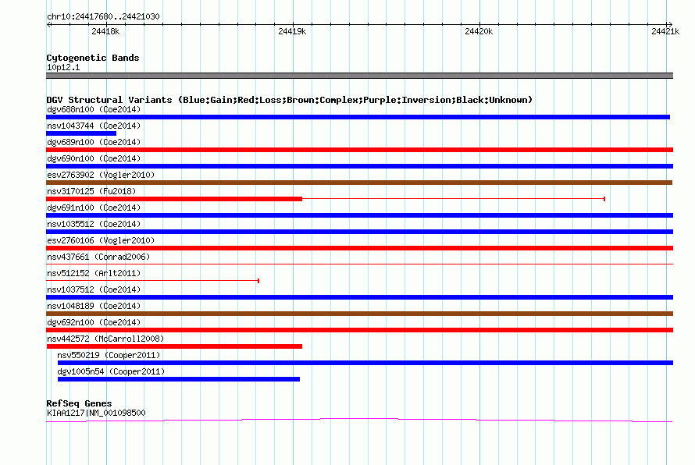Click the blue dgv1005n54 bar

point(179,379)
